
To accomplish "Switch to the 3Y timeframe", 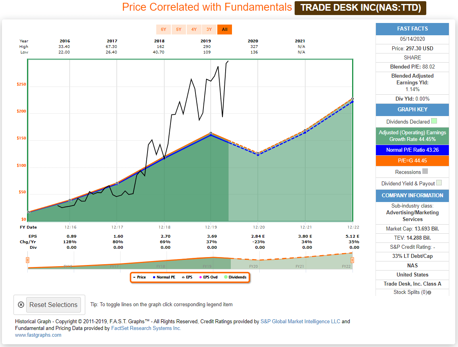I will [209, 29].
